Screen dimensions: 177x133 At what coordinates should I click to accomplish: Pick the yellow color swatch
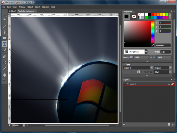[x=164, y=15]
